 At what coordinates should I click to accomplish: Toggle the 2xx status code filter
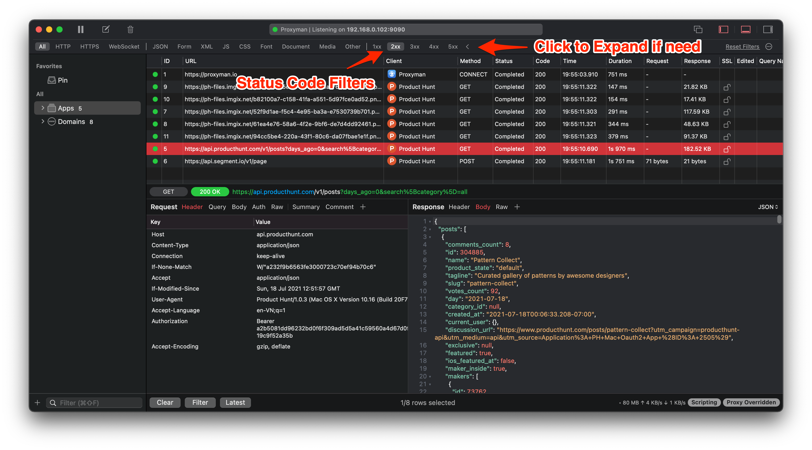click(395, 46)
